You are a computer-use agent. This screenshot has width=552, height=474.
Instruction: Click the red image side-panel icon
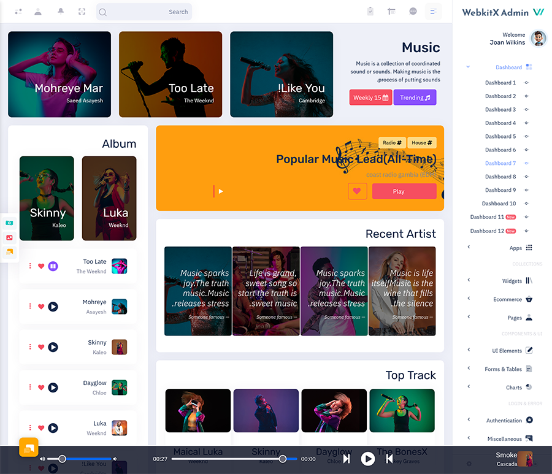[x=9, y=237]
